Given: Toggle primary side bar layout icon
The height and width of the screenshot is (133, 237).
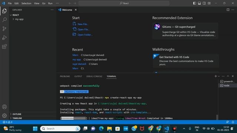Looking at the screenshot, I should coord(194,3).
